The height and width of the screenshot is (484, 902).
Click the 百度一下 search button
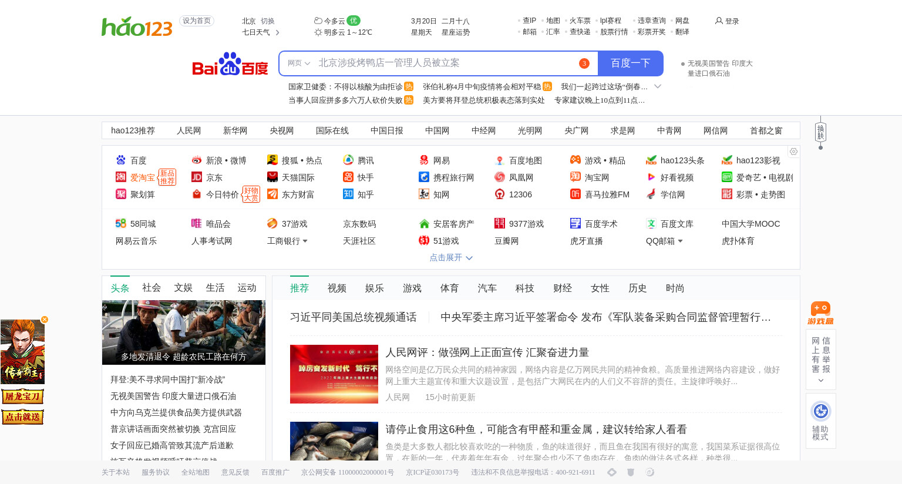tap(631, 63)
